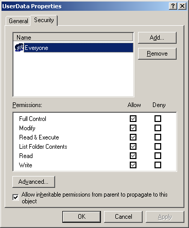Screen dimensions: 189x228
Task: Select the Everyone entry in list
Action: pos(78,48)
